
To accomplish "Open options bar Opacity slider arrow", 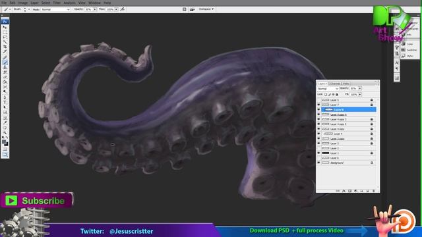I will click(95, 9).
